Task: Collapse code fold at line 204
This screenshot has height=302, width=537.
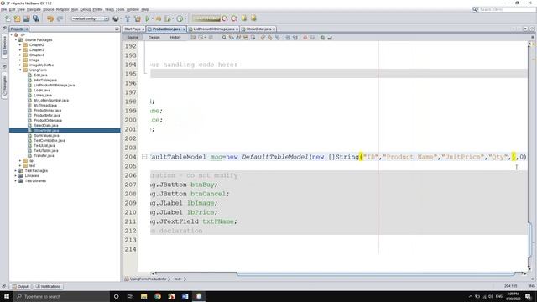Action: (144, 157)
